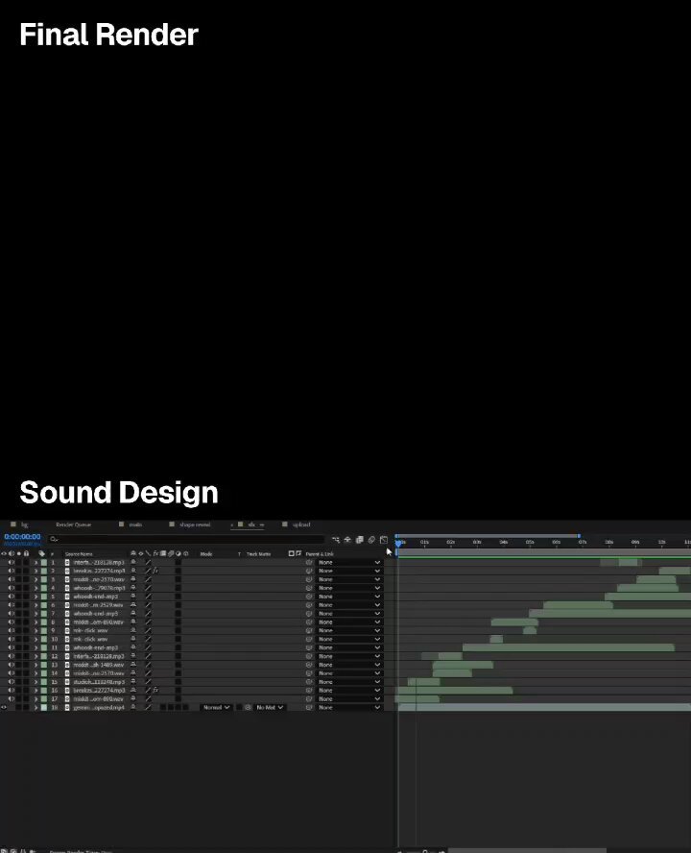This screenshot has height=853, width=691.
Task: Click the solo dot column header icon
Action: 18,554
